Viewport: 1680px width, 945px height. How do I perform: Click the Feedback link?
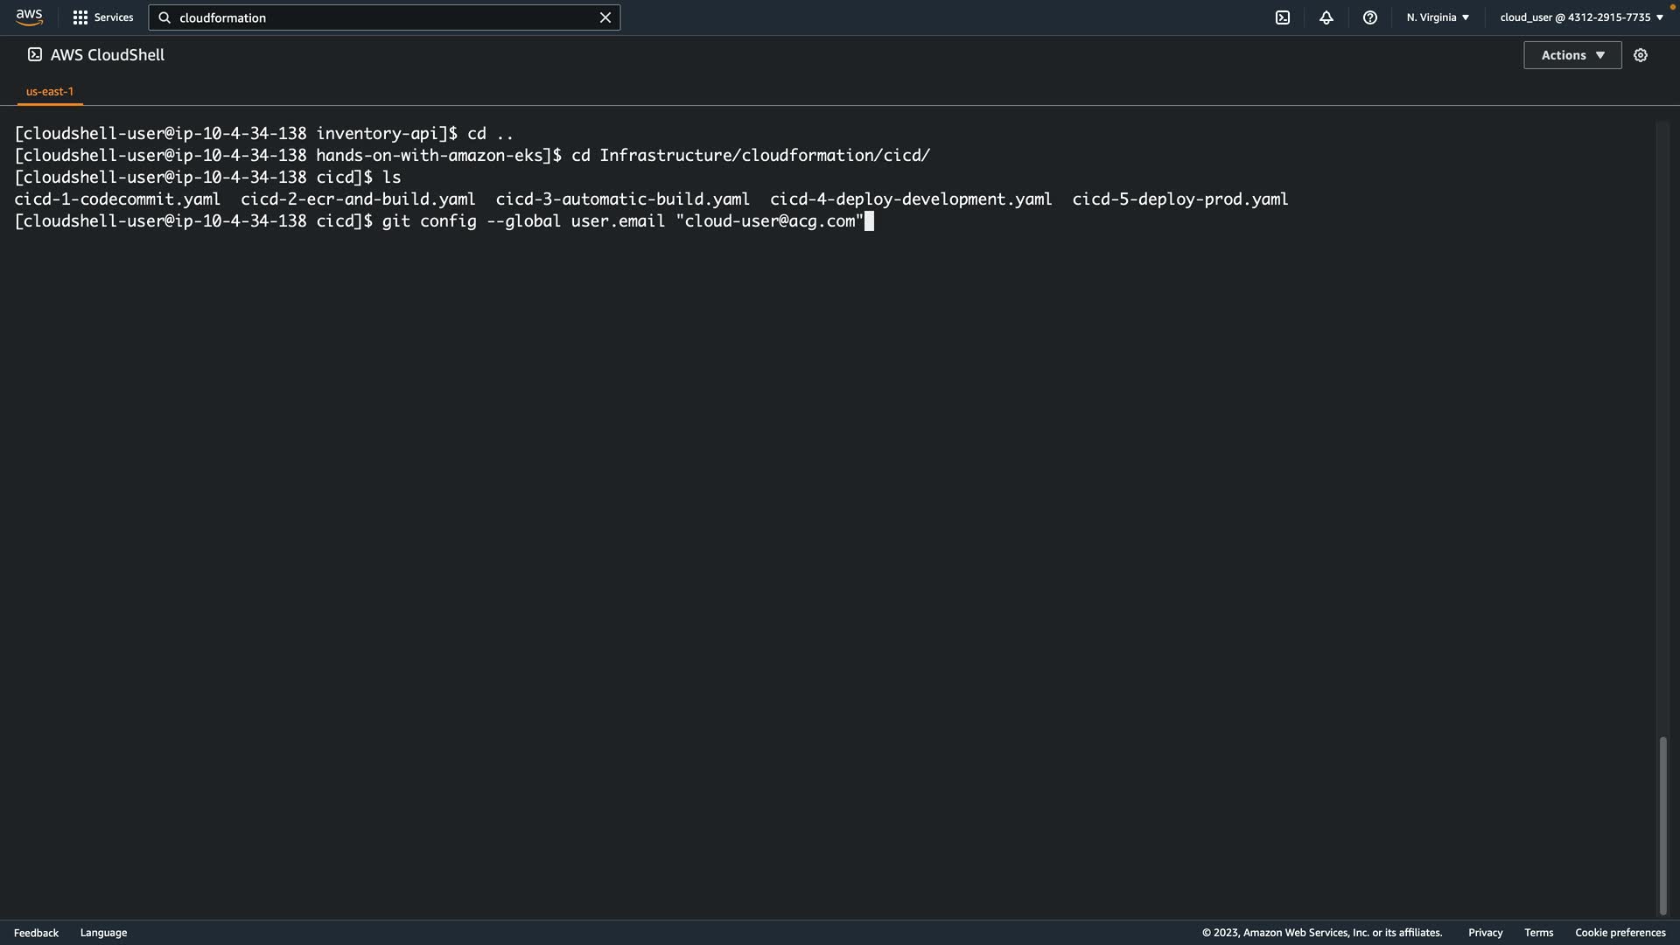(36, 933)
